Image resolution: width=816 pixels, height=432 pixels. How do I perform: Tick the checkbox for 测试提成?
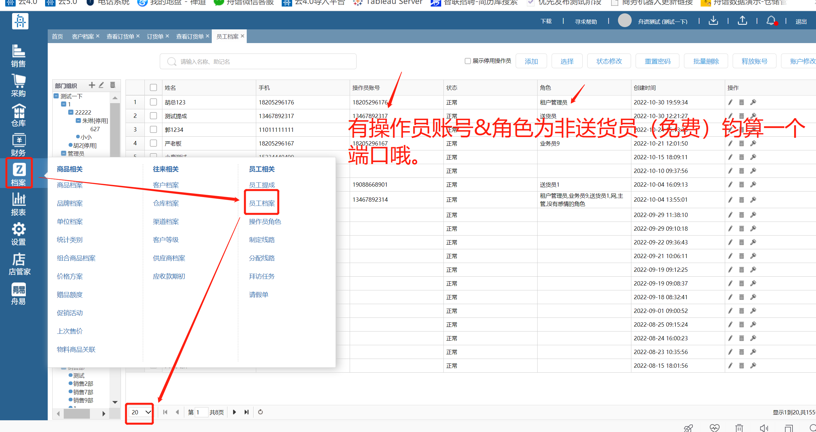(153, 116)
